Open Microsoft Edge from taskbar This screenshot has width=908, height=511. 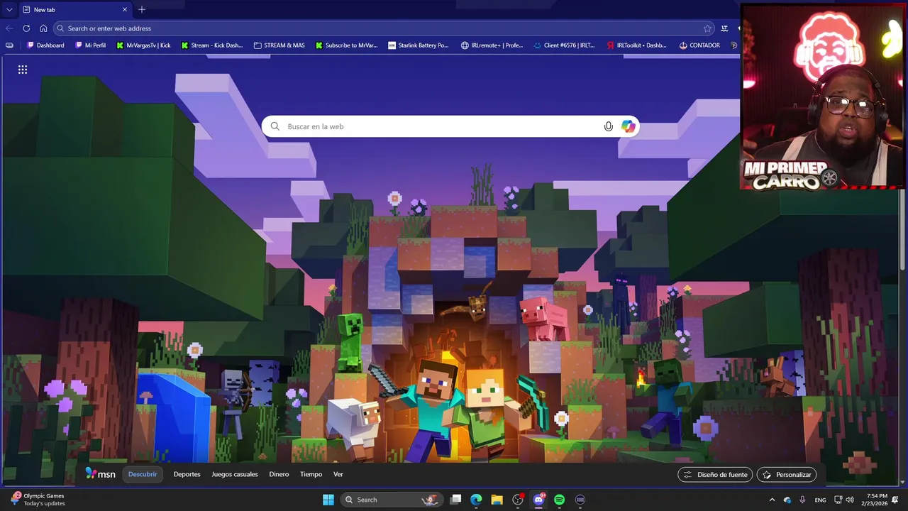[x=477, y=500]
